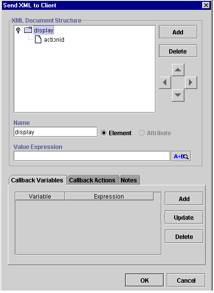This screenshot has height=293, width=214.
Task: Click the move down arrow button
Action: click(x=178, y=95)
